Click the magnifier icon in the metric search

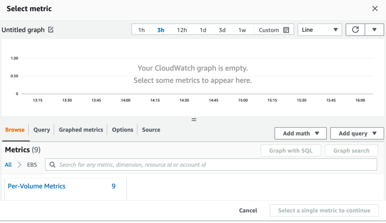pyautogui.click(x=53, y=165)
